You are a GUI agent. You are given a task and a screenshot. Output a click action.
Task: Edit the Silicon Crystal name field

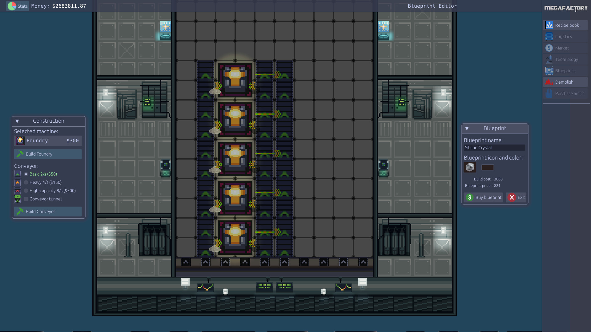pyautogui.click(x=494, y=148)
